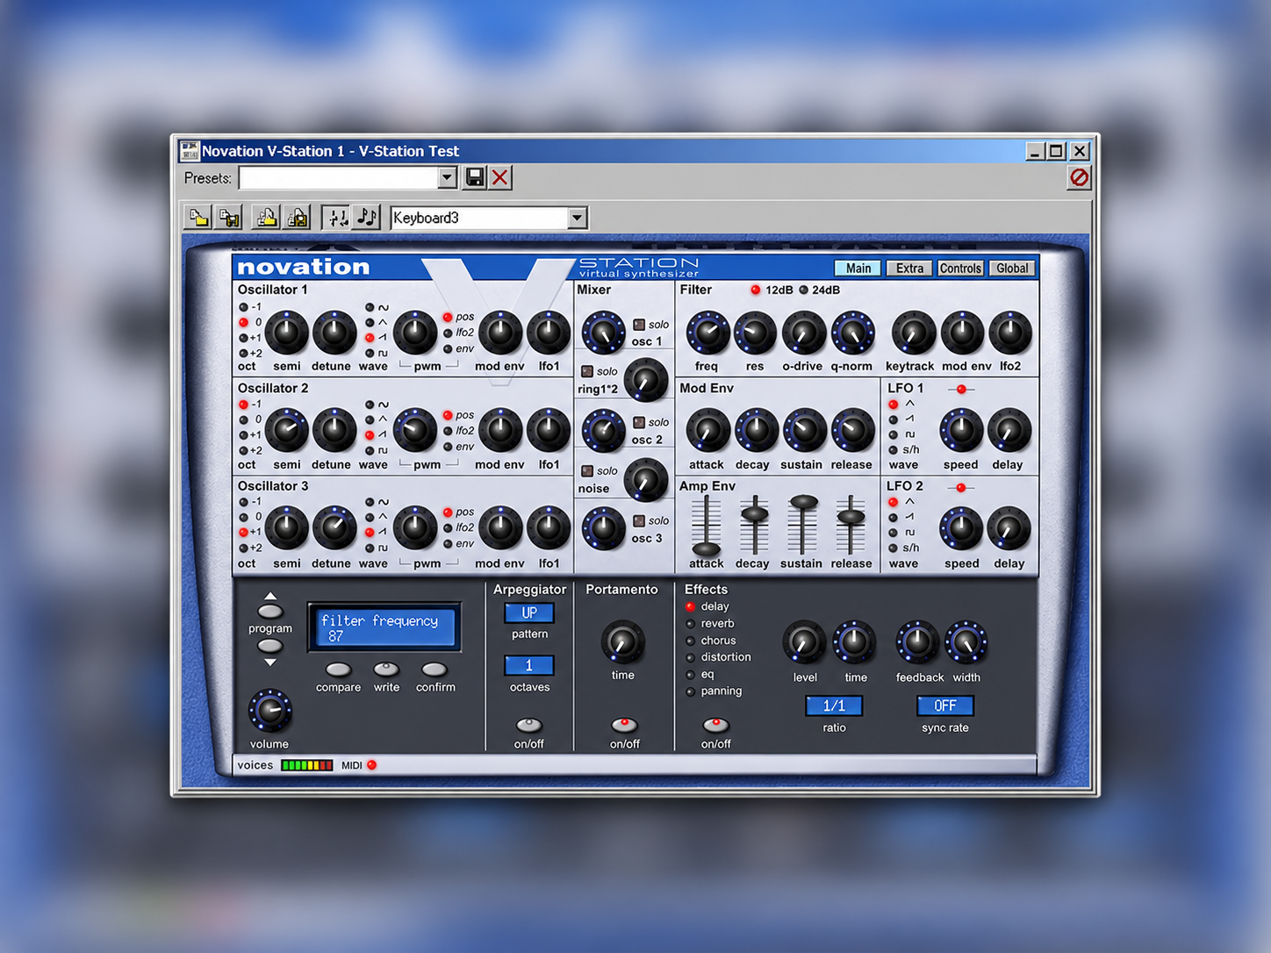
Task: Select the 12dB filter slope
Action: click(755, 290)
